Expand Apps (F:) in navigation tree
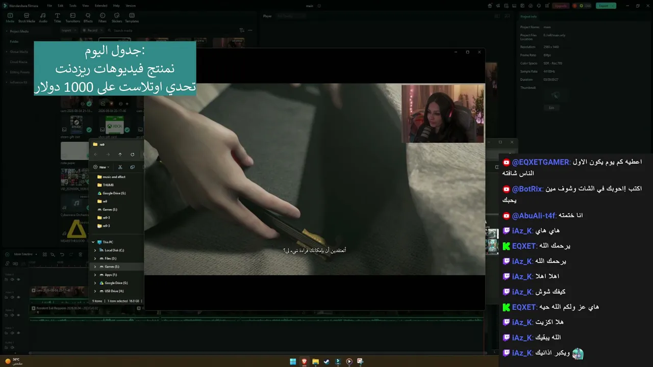The width and height of the screenshot is (653, 367). click(x=95, y=275)
